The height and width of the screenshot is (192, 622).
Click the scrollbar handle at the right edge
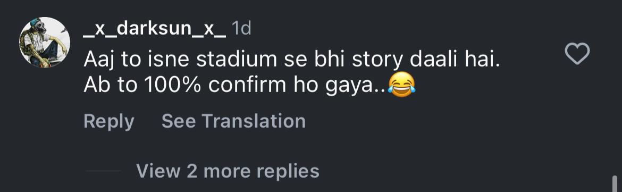(615, 183)
